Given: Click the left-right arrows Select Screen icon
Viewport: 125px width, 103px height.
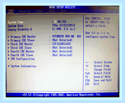Looking at the screenshot, I should tap(87, 62).
